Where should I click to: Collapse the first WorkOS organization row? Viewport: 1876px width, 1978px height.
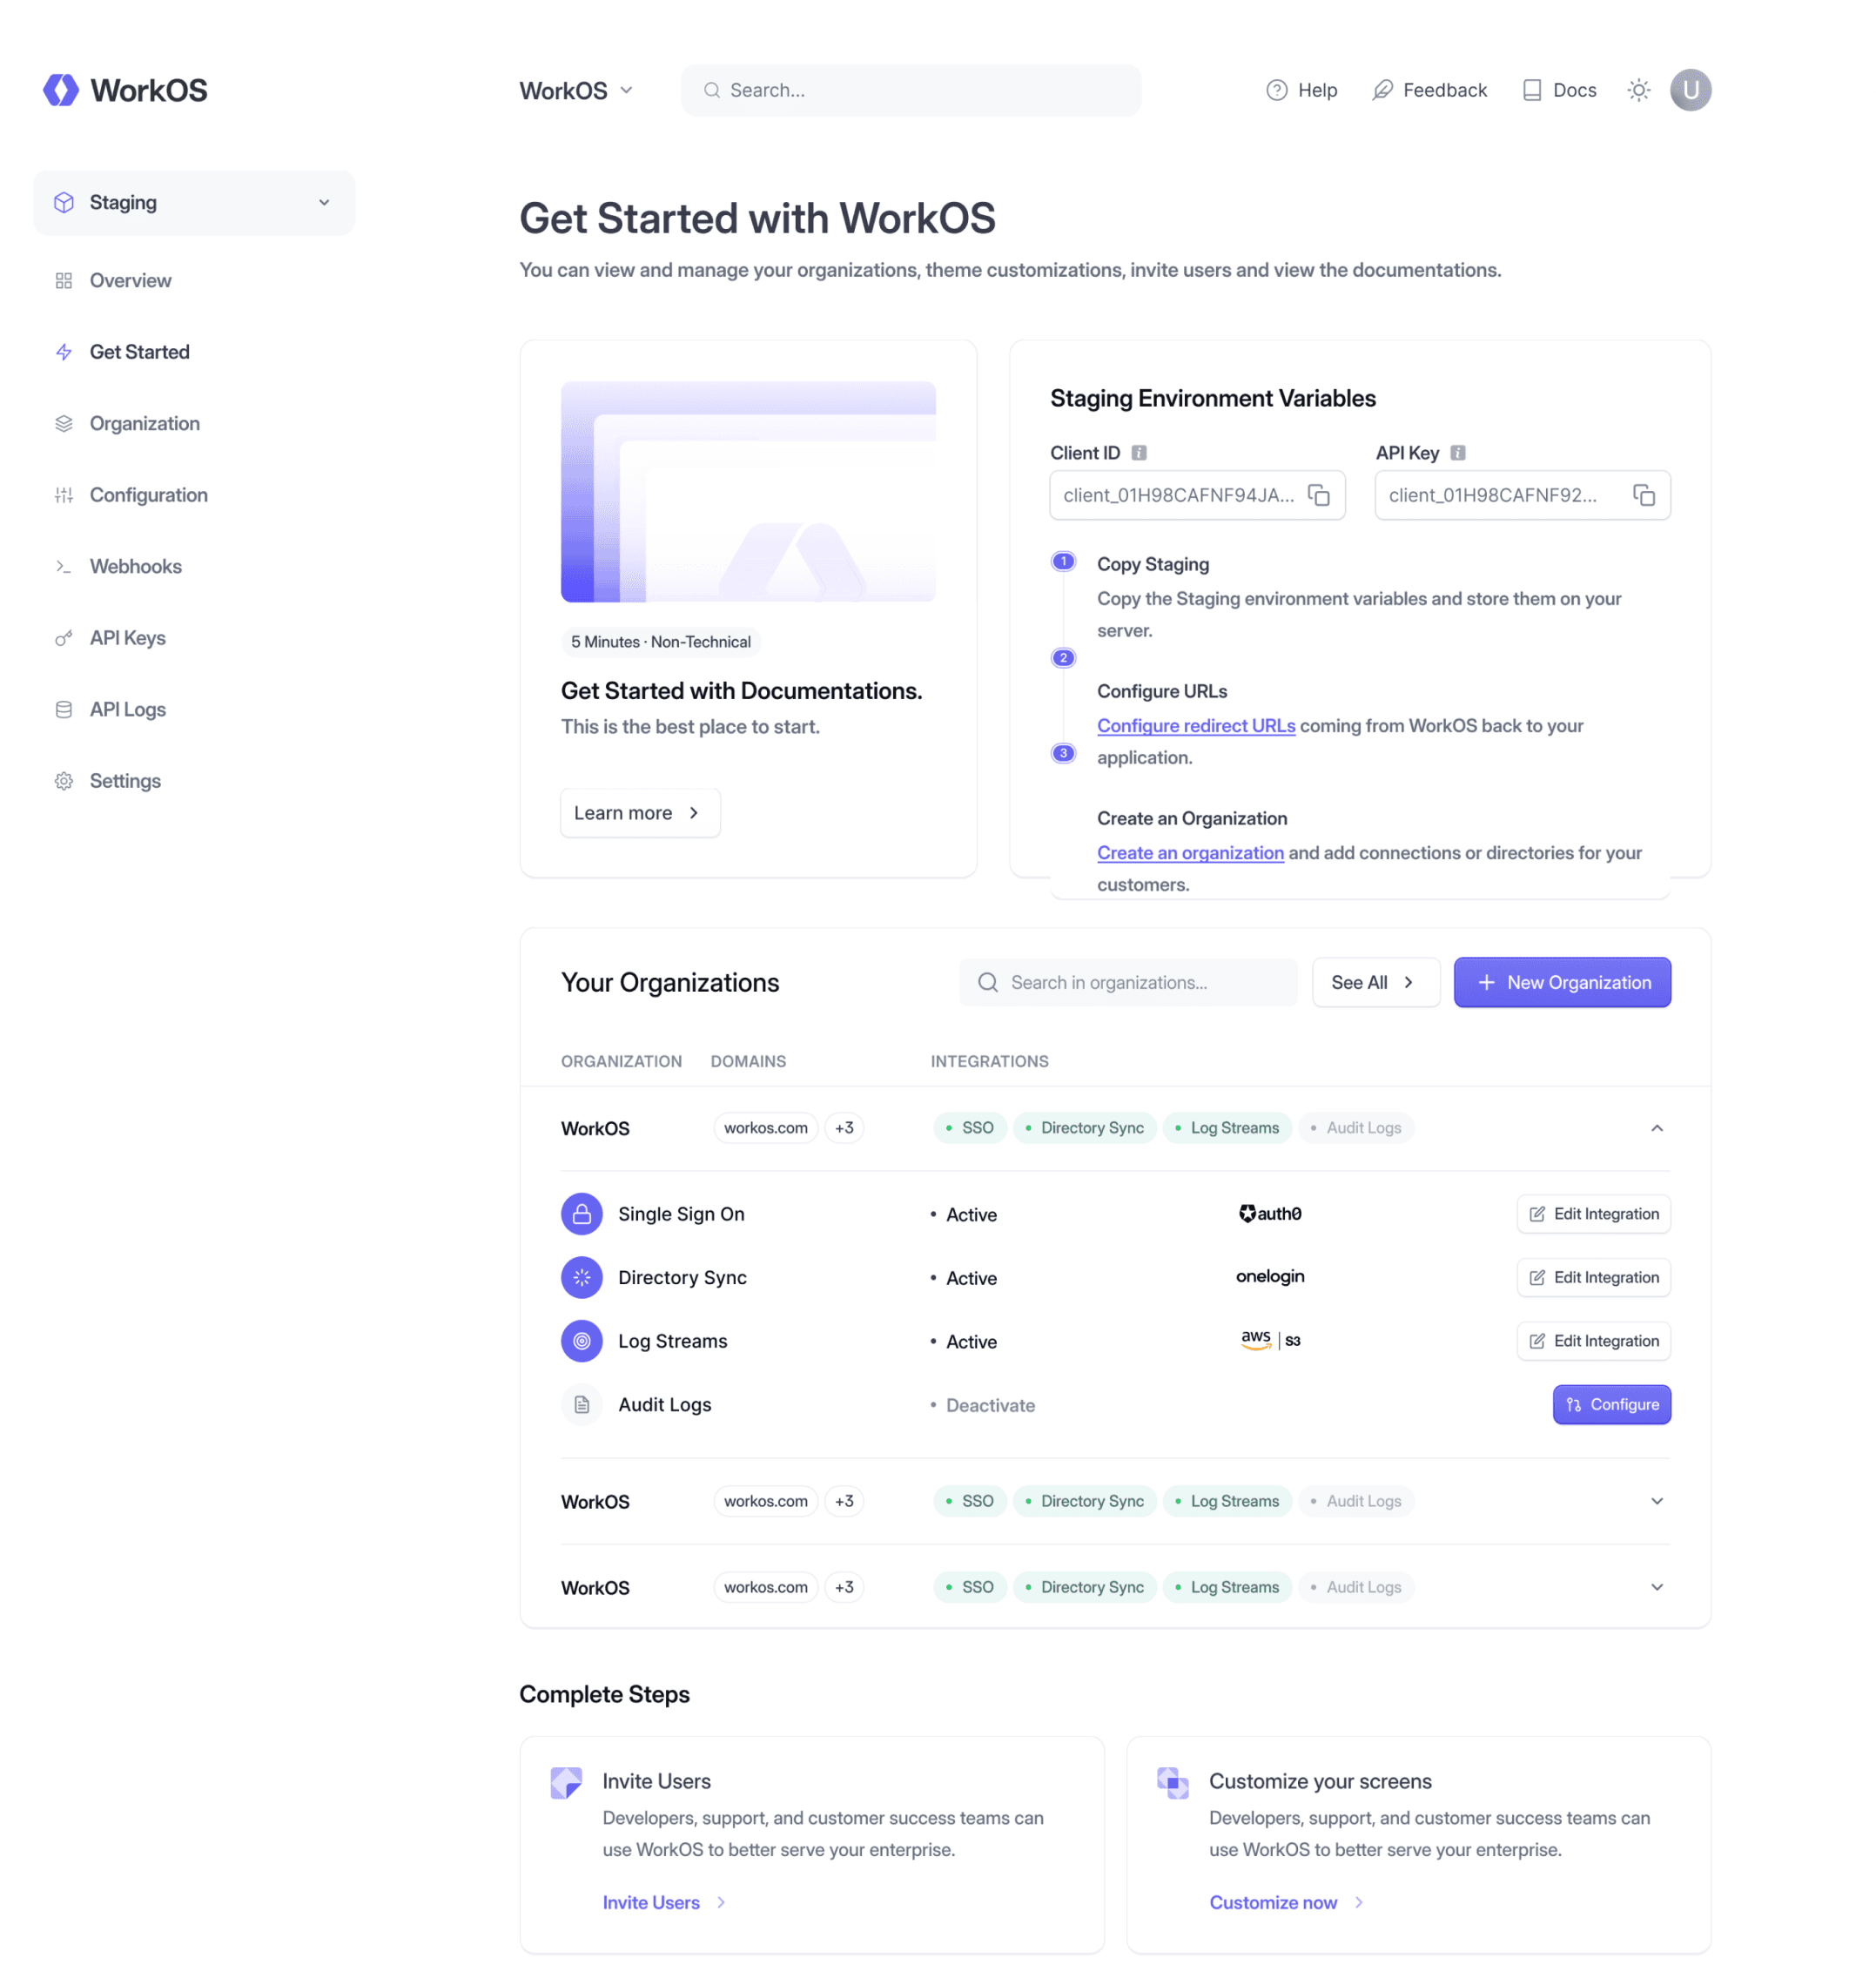pyautogui.click(x=1656, y=1128)
